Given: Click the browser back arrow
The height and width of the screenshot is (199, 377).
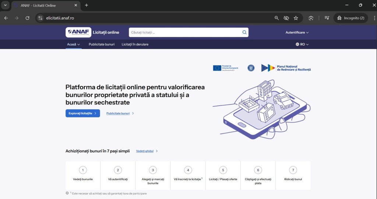Looking at the screenshot, I should [x=6, y=18].
